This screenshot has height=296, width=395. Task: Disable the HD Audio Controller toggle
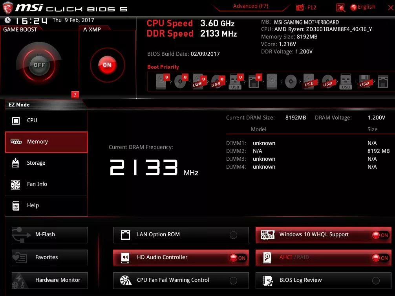[x=238, y=258]
